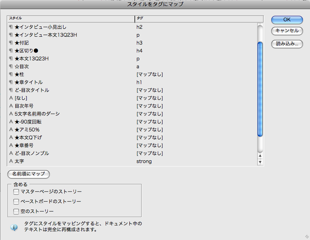
Task: Select the 目次年号 style row
Action: coord(132,106)
